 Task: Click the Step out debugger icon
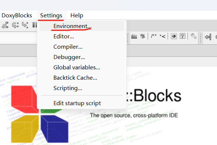pyautogui.click(x=5, y=25)
